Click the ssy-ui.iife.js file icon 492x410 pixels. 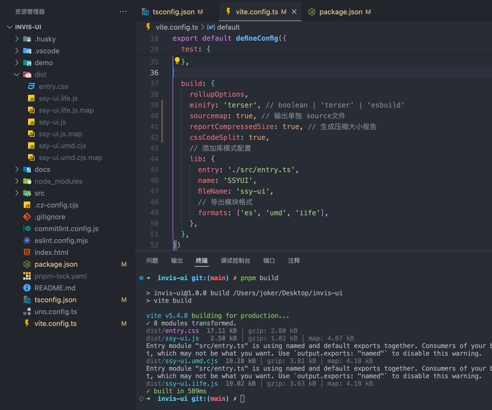(31, 98)
